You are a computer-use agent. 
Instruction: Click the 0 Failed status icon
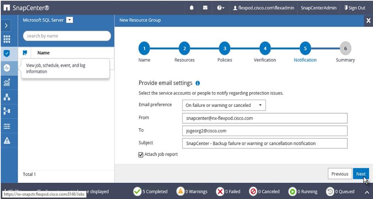220,191
